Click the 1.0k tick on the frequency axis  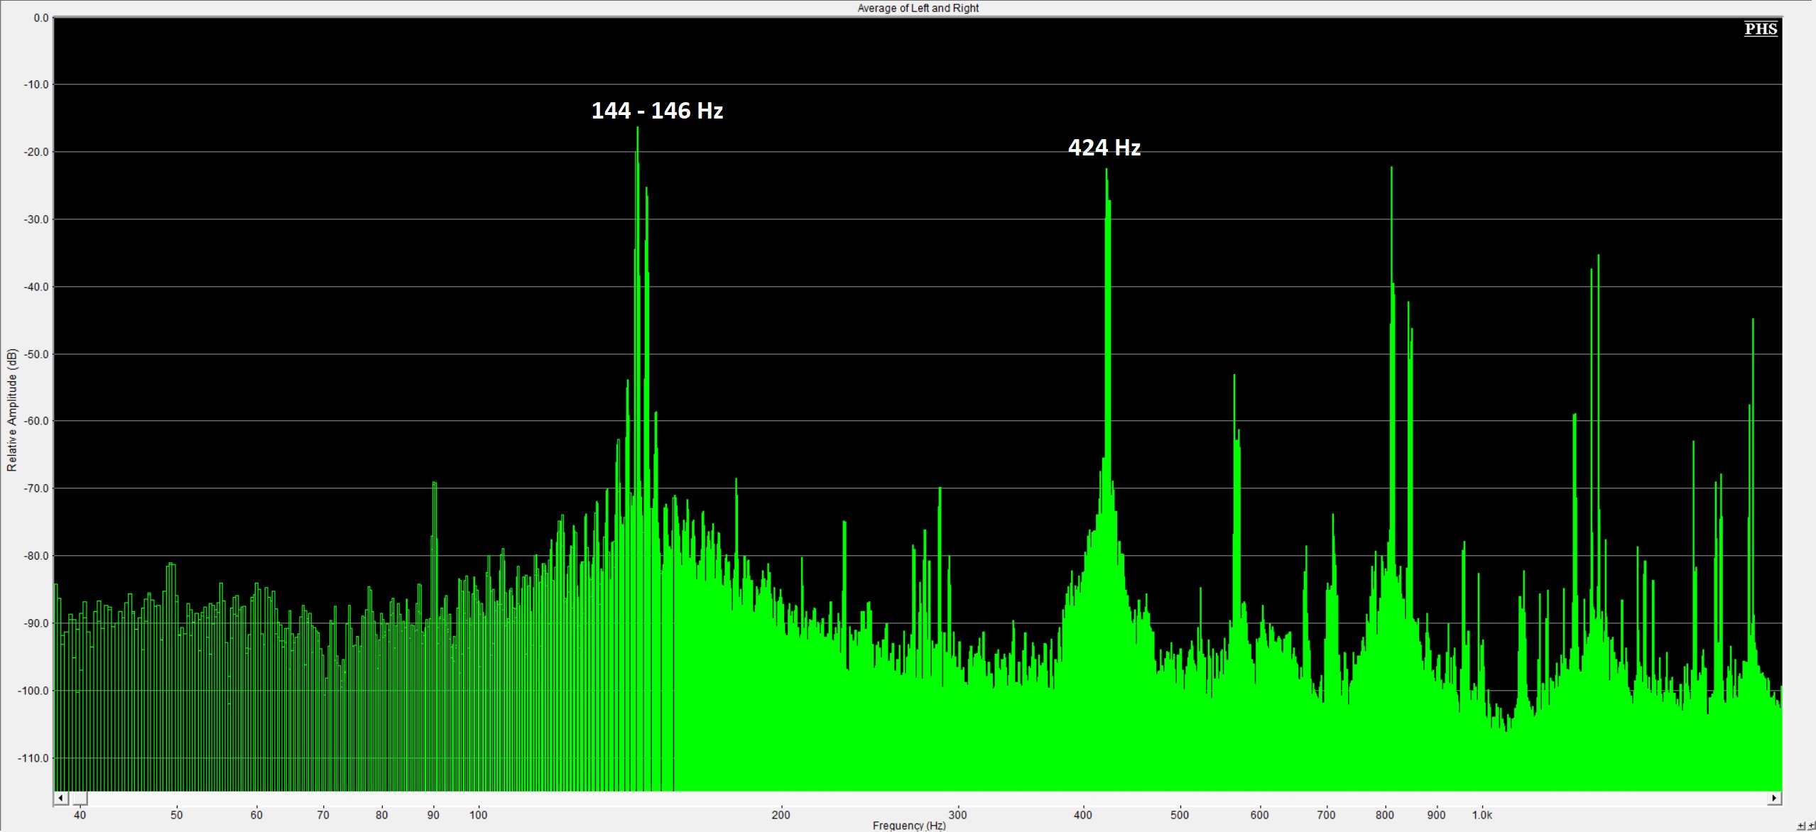pos(1481,815)
